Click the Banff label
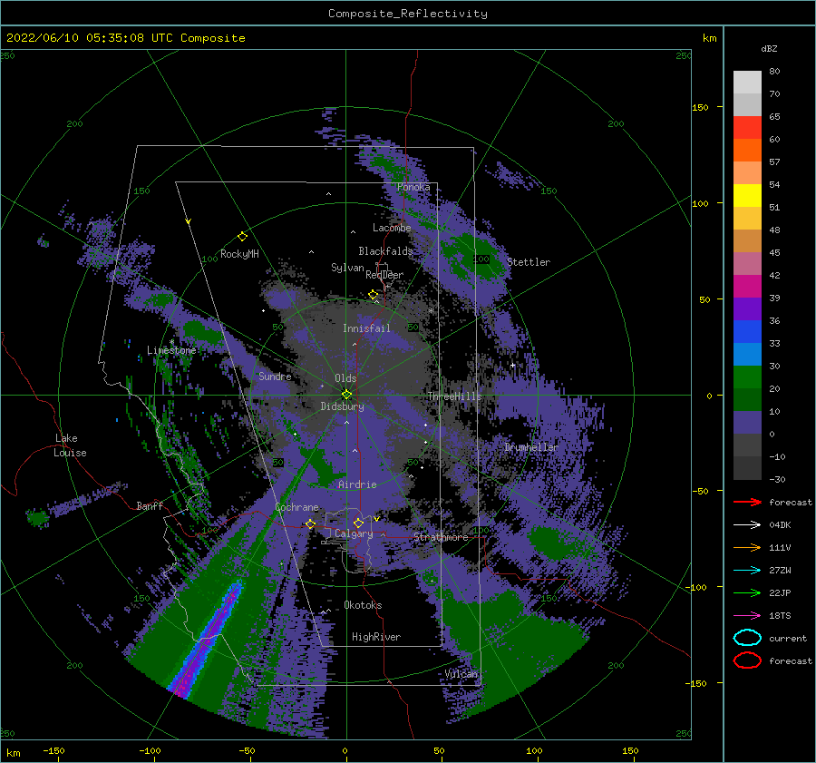The height and width of the screenshot is (763, 816). point(150,505)
